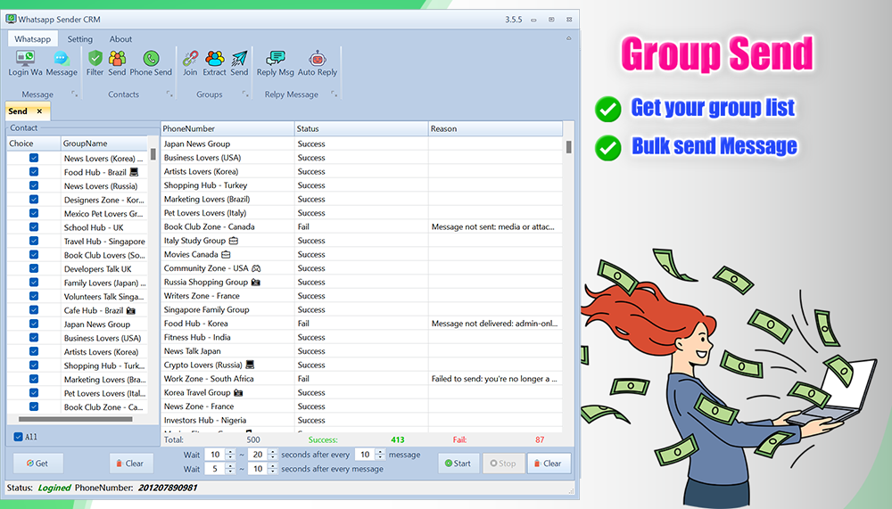Toggle Developers Talk UK checkbox
Image resolution: width=892 pixels, height=509 pixels.
[34, 268]
